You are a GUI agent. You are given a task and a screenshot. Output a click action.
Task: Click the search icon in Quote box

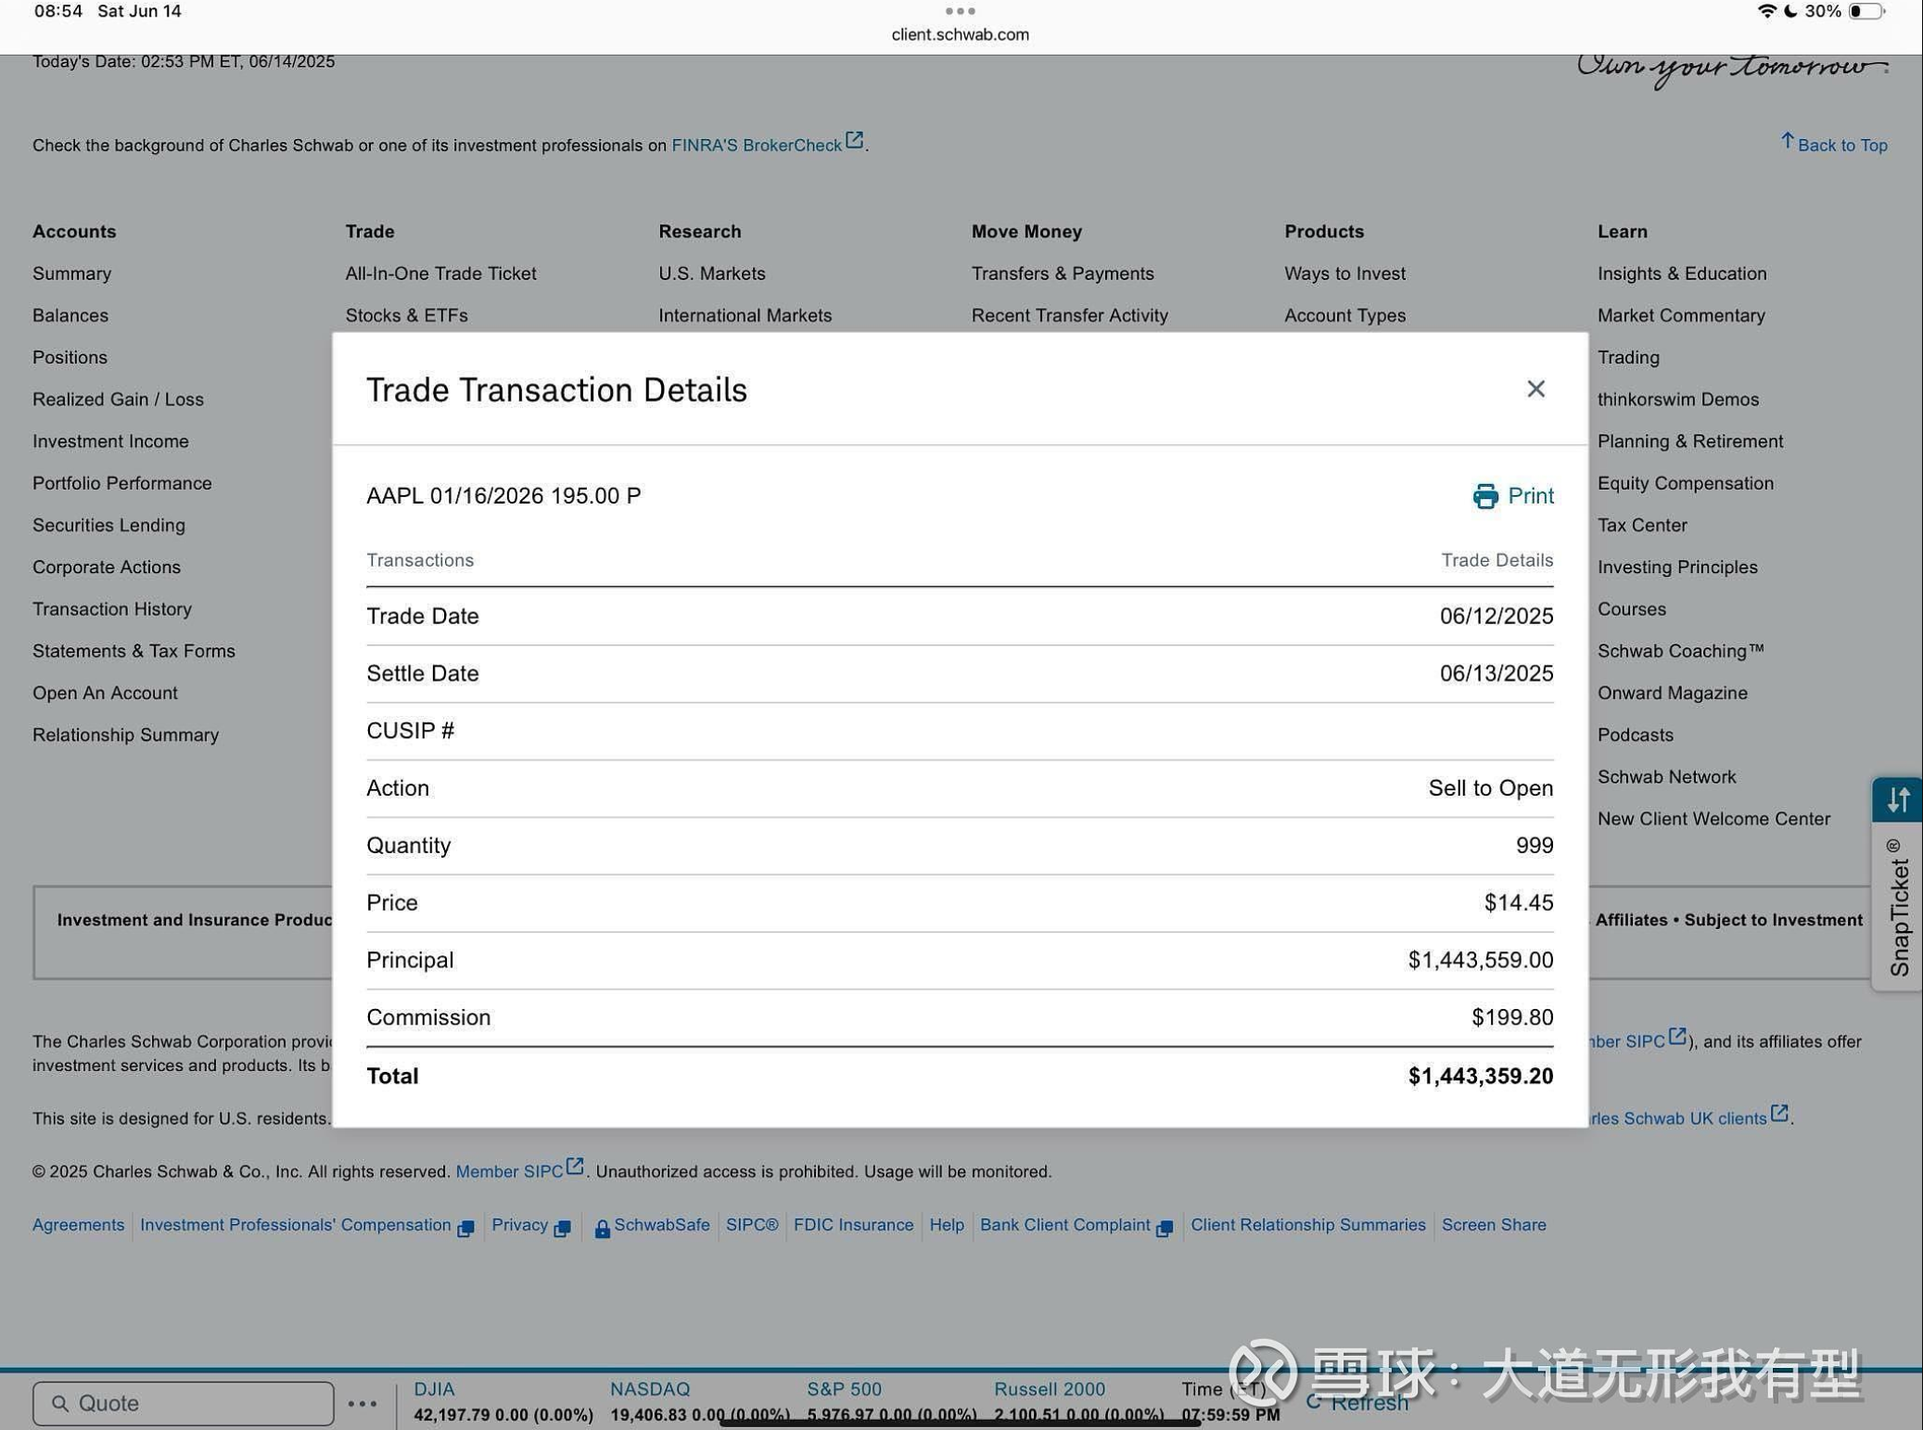[x=60, y=1403]
